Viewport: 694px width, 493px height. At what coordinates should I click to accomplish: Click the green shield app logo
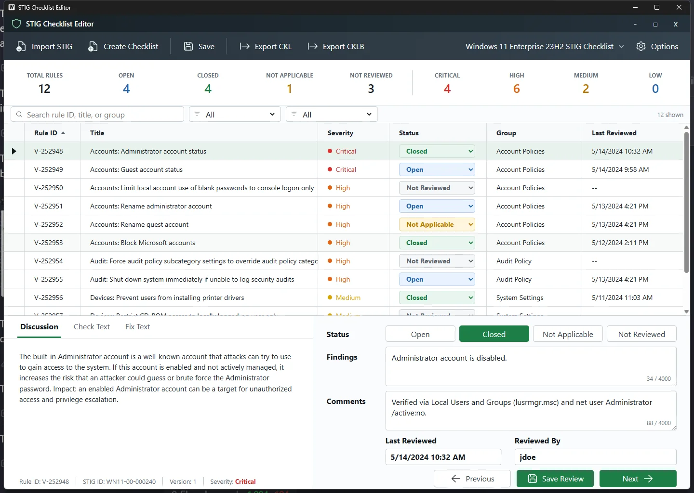pyautogui.click(x=16, y=24)
